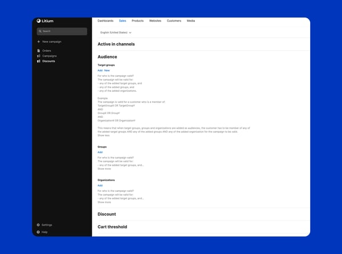Click New under Target groups
The image size is (342, 254).
coord(107,71)
